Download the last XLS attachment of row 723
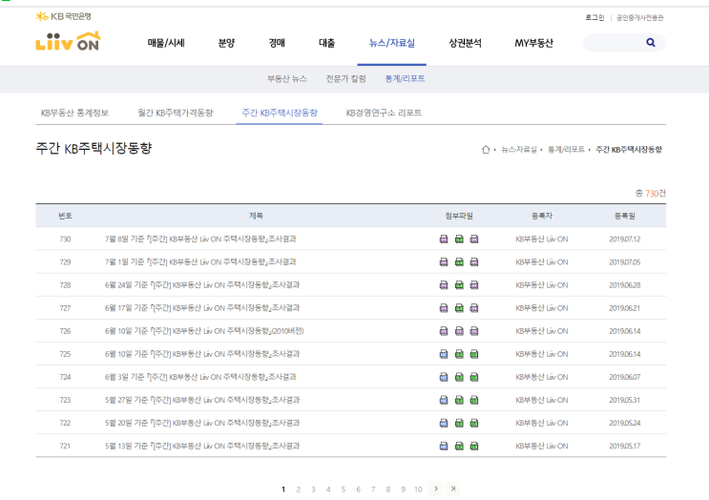709x500 pixels. [x=474, y=400]
